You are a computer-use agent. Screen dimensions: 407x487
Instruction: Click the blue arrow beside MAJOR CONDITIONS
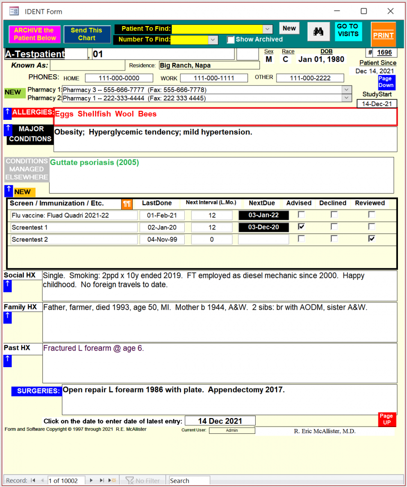(x=8, y=130)
